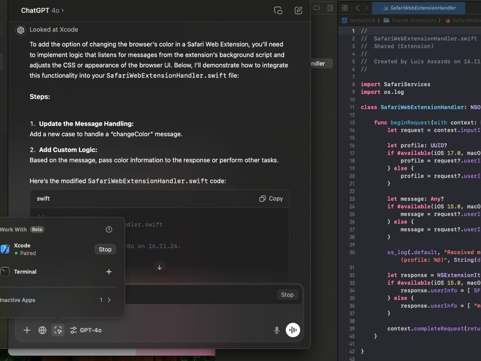Viewport: 481px width, 361px height.
Task: Open Shared (Extension) breadcrumb in Xcode
Action: tap(414, 20)
